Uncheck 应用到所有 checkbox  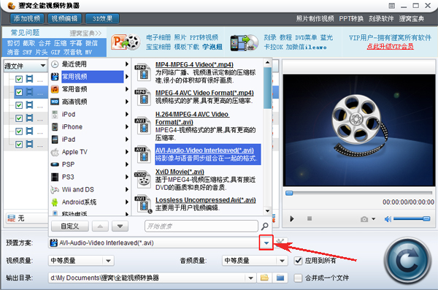click(298, 261)
